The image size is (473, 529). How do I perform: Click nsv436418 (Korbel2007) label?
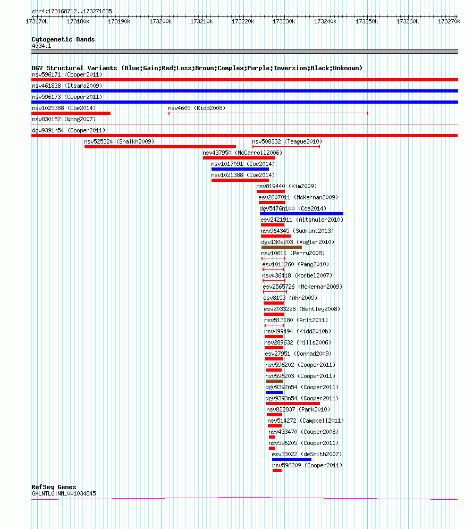(x=297, y=275)
